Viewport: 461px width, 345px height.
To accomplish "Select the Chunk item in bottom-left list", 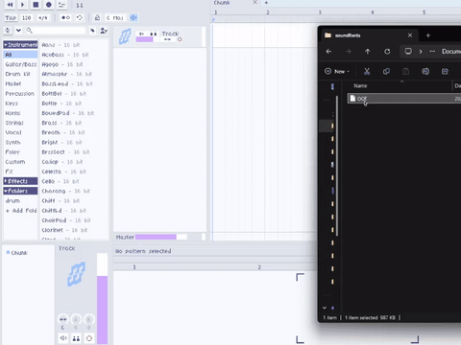I will [19, 253].
